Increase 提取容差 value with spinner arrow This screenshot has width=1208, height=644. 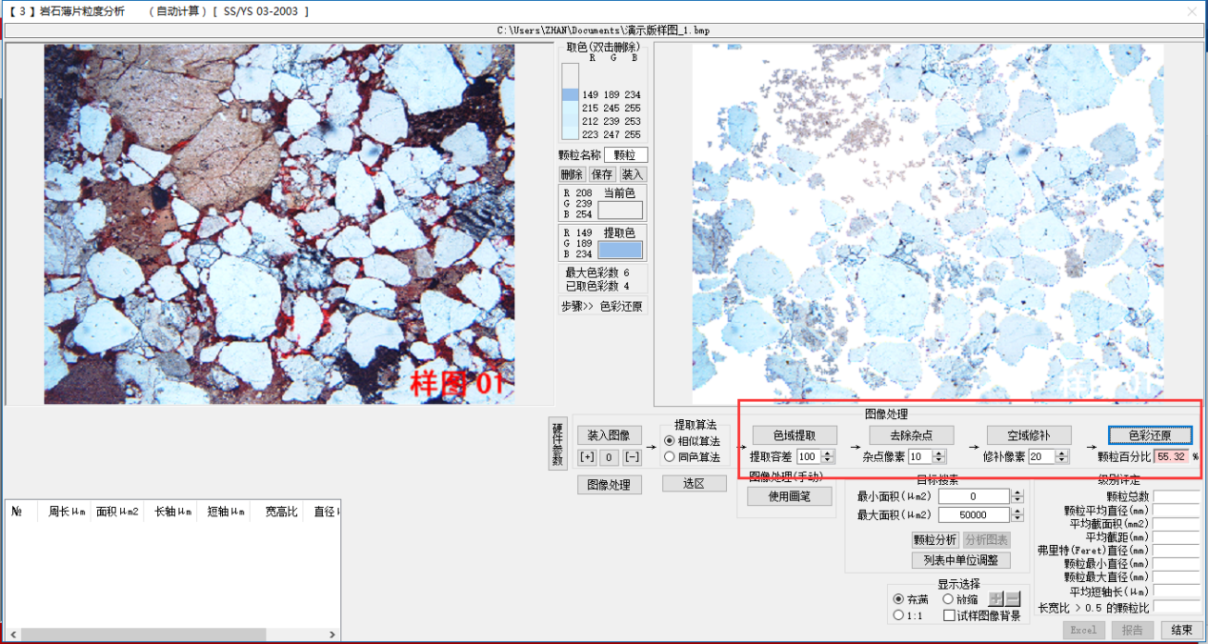828,453
